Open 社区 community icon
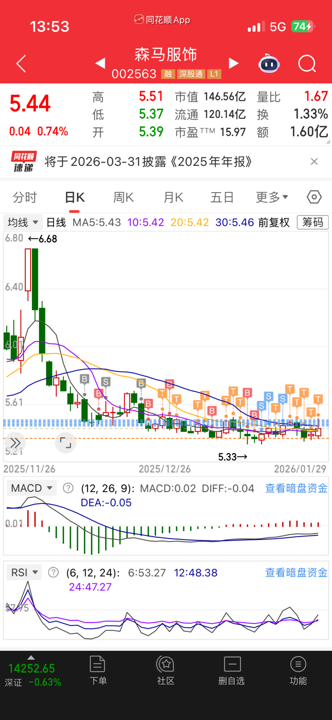 166,670
